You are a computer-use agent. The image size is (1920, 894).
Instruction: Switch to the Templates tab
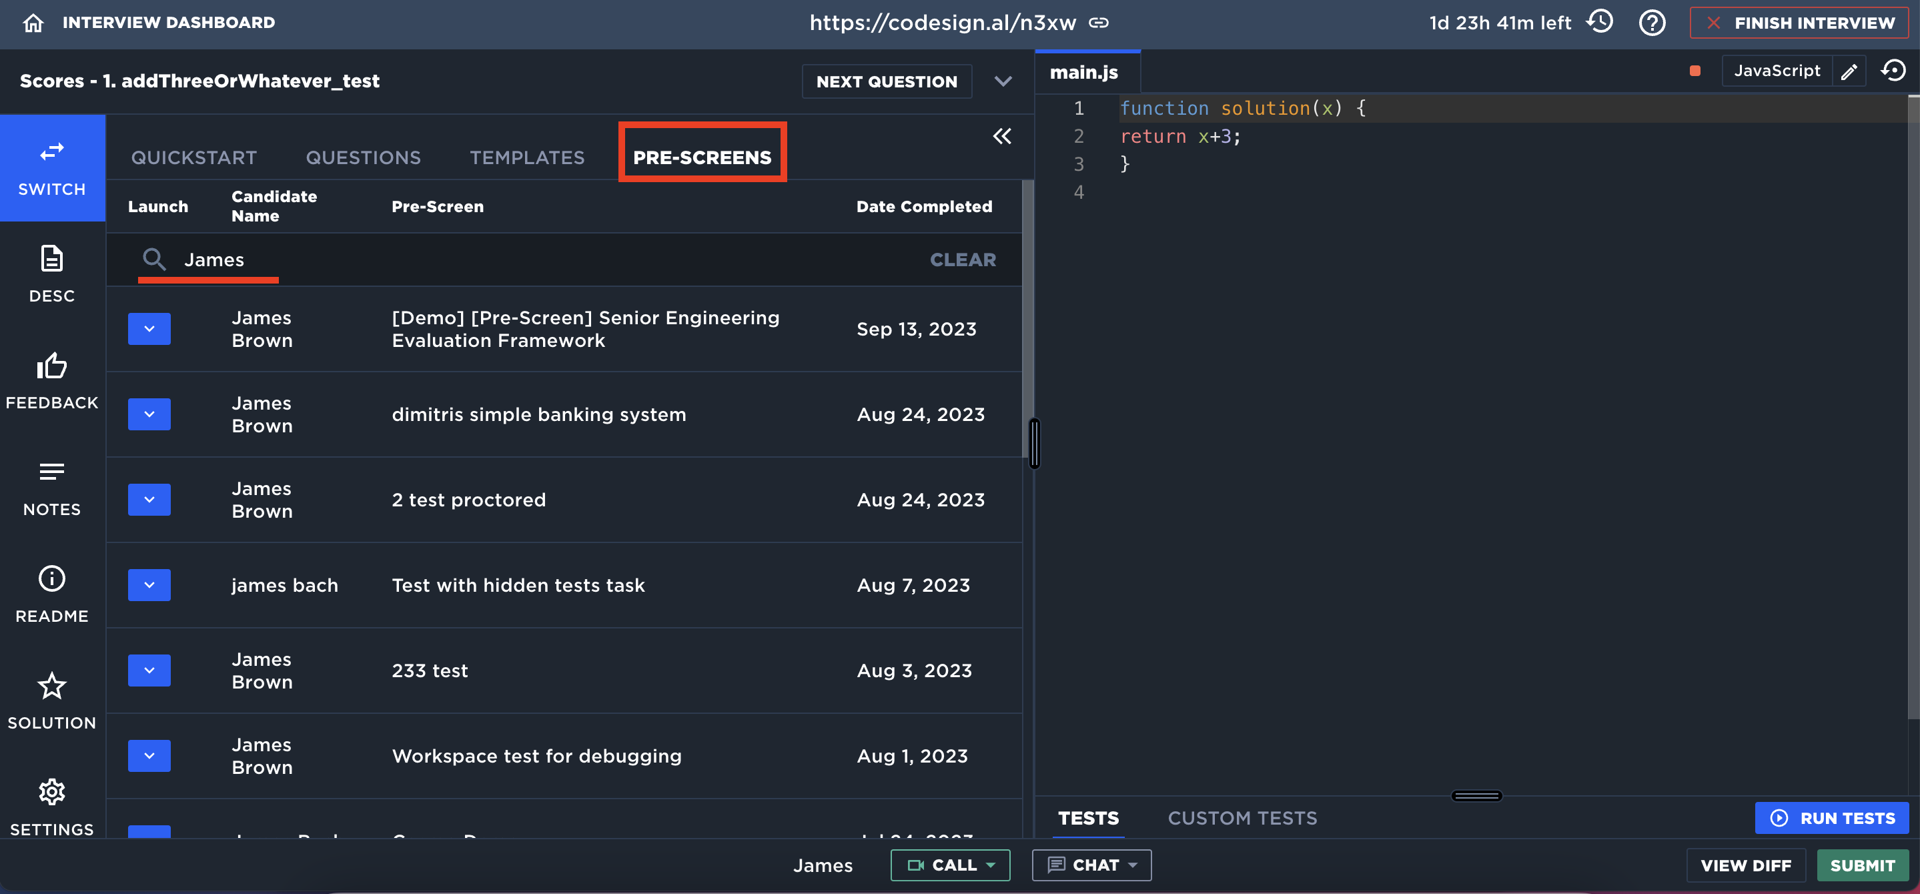pyautogui.click(x=527, y=157)
